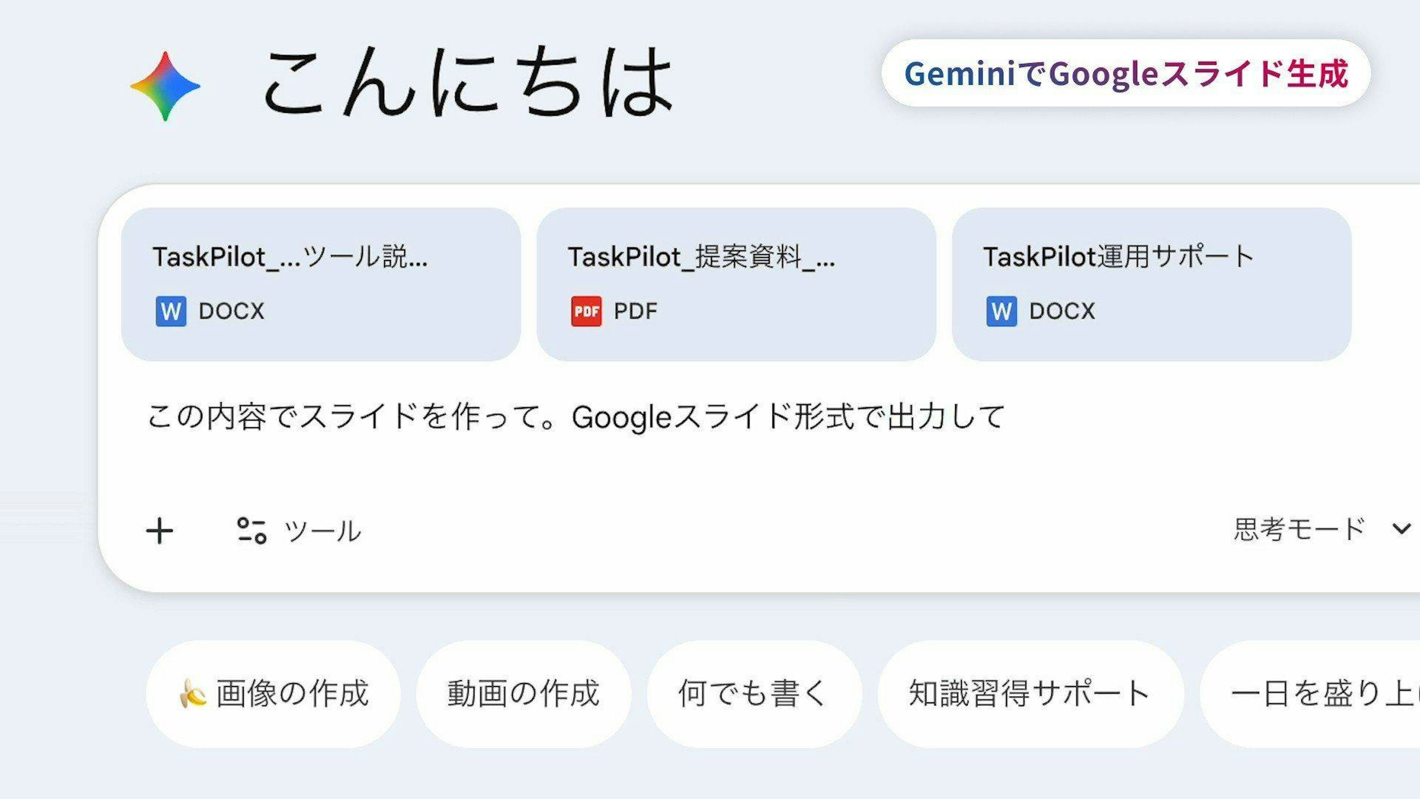Choose the 知識習得サポート suggestion chip
Screen dimensions: 1420x799
click(x=1030, y=694)
